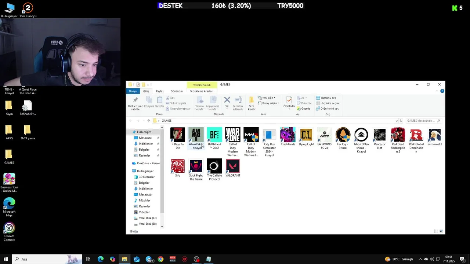470x264 pixels.
Task: Click Tümünü seç button
Action: (x=326, y=98)
